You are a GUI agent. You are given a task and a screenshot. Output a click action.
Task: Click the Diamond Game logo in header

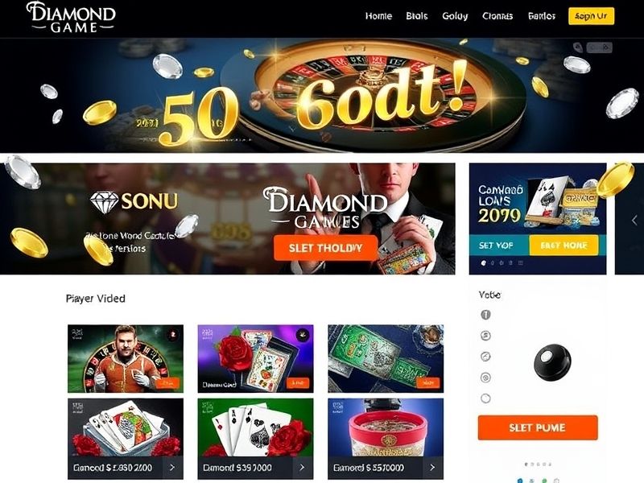(71, 17)
